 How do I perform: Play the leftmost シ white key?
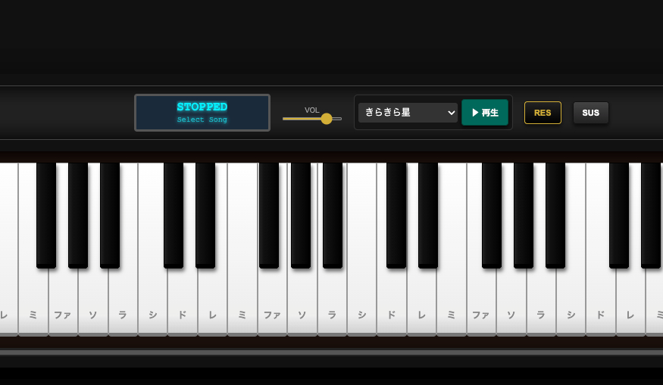[x=152, y=302]
